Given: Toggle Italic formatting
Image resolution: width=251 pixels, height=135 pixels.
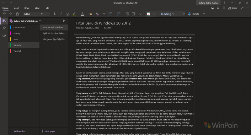Looking at the screenshot, I should [x=61, y=14].
